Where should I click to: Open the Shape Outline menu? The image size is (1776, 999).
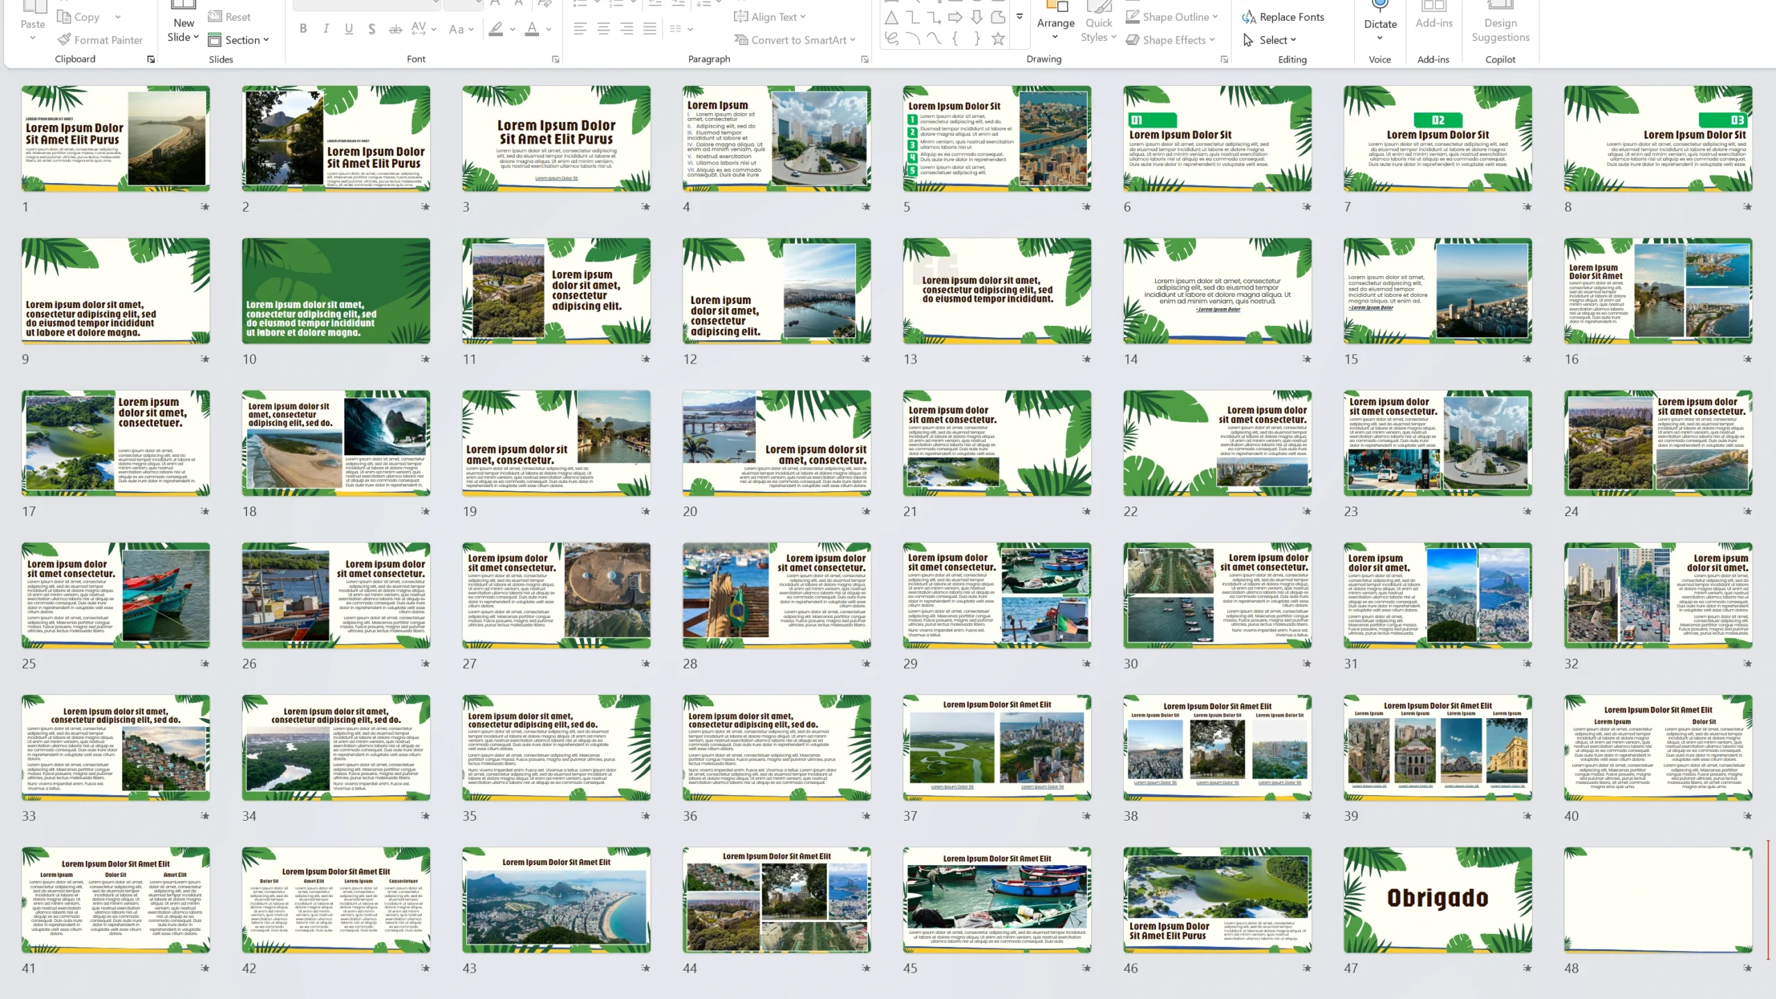pyautogui.click(x=1172, y=17)
